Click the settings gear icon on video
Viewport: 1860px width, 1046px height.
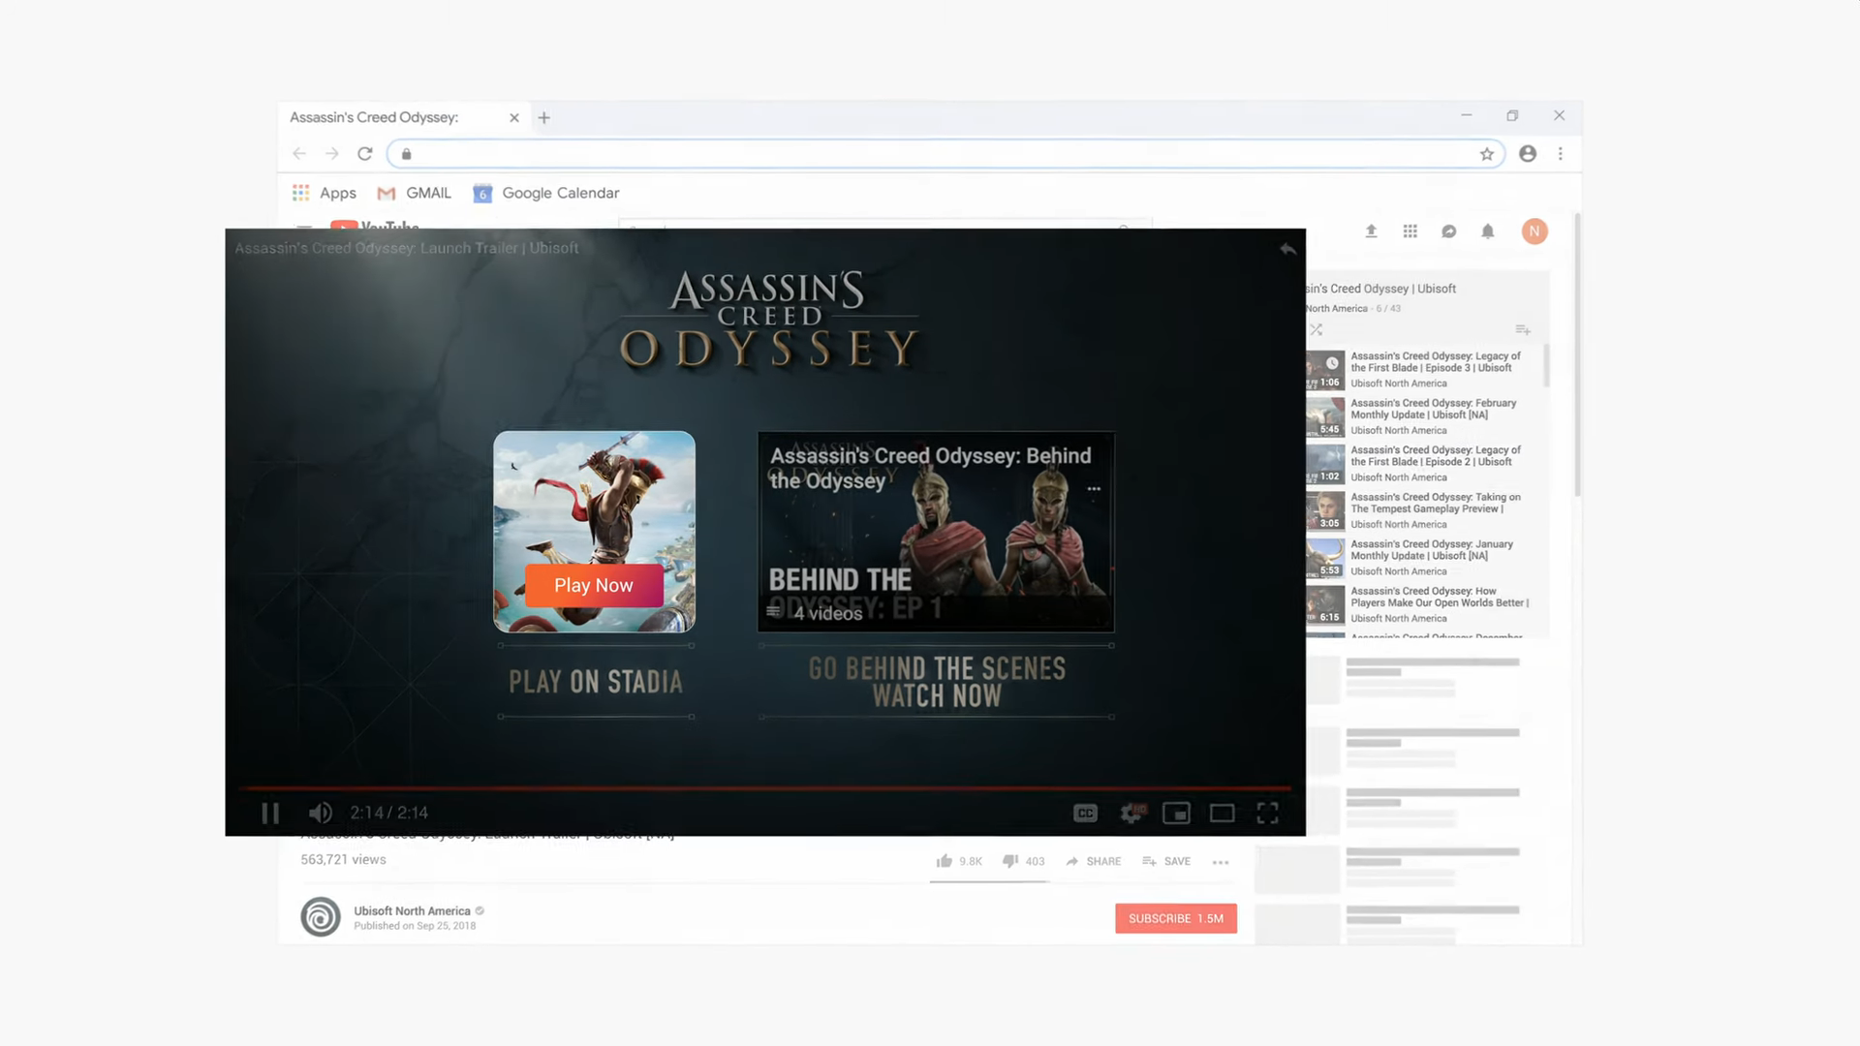pyautogui.click(x=1130, y=814)
